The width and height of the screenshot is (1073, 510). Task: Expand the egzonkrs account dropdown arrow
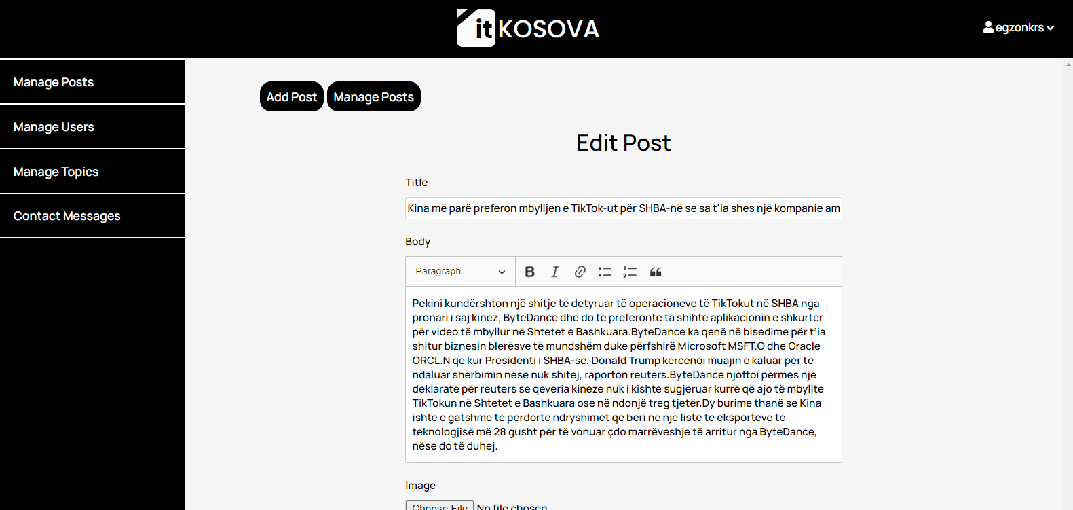[1051, 28]
